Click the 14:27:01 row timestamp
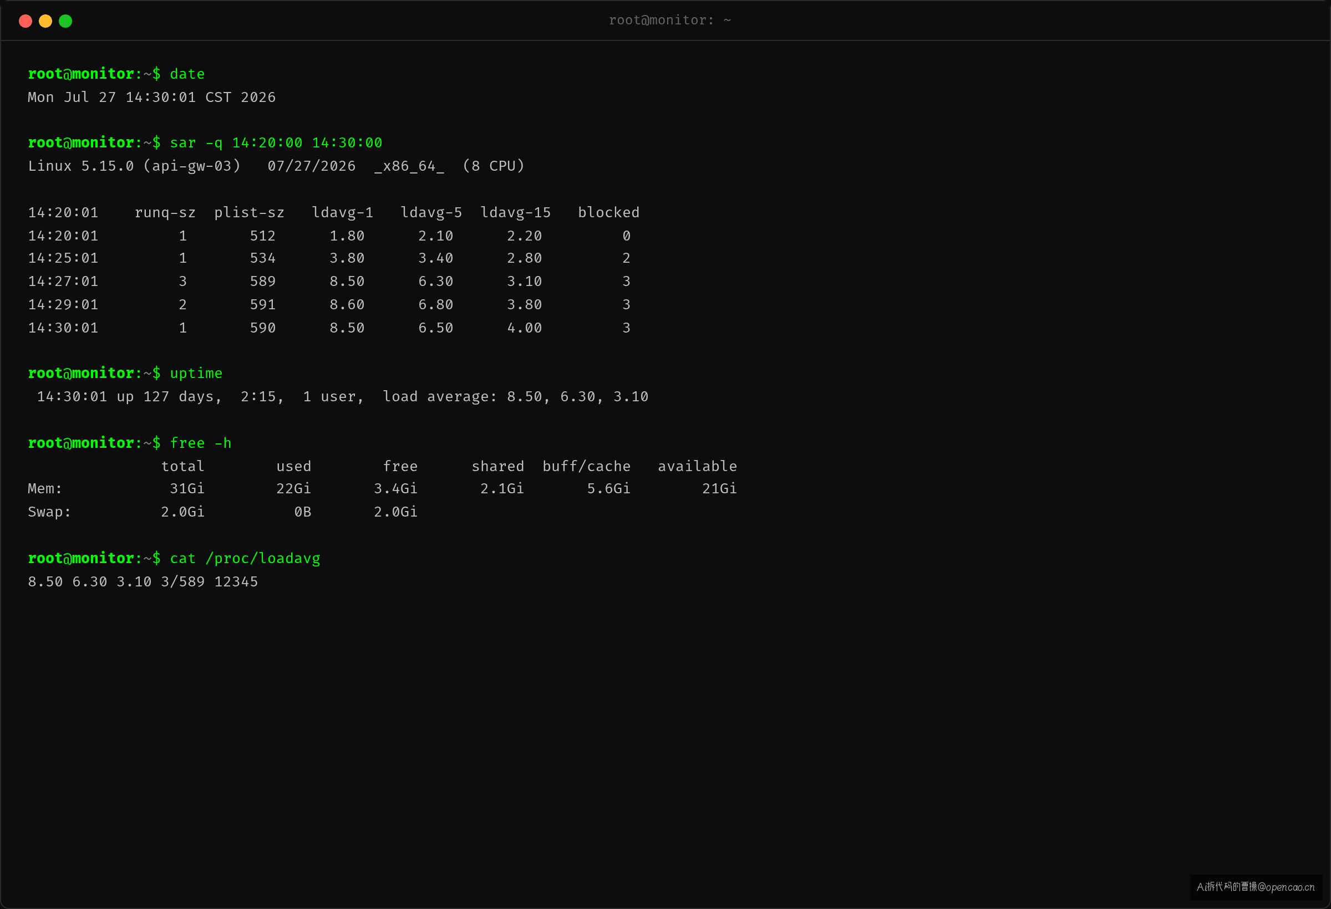This screenshot has height=909, width=1331. click(63, 282)
